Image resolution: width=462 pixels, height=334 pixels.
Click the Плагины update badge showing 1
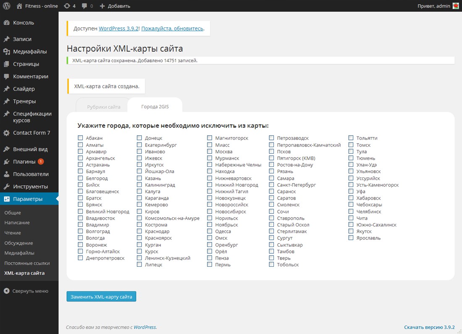[x=41, y=162]
